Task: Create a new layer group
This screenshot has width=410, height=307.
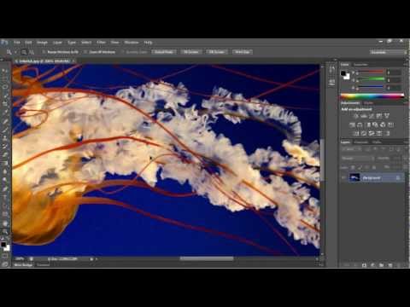Action: 381,265
